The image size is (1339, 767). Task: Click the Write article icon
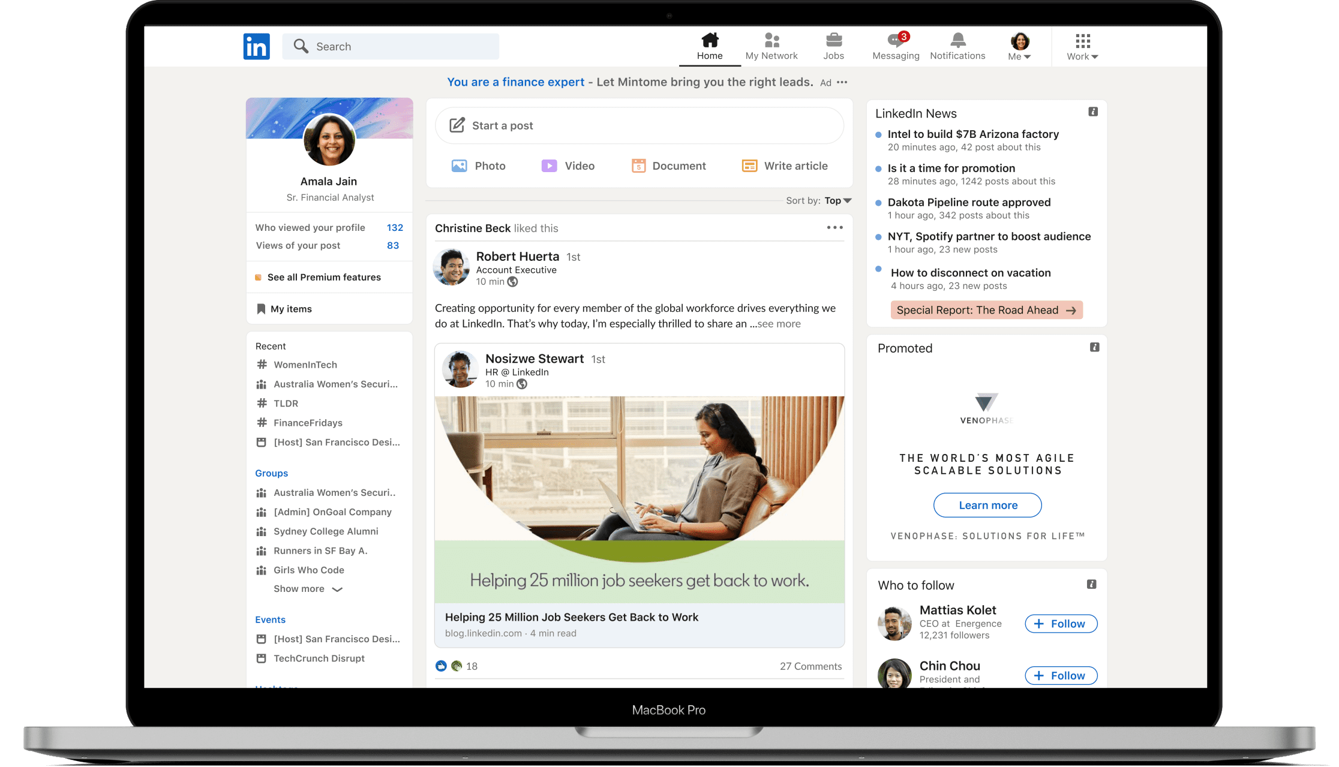pos(749,166)
